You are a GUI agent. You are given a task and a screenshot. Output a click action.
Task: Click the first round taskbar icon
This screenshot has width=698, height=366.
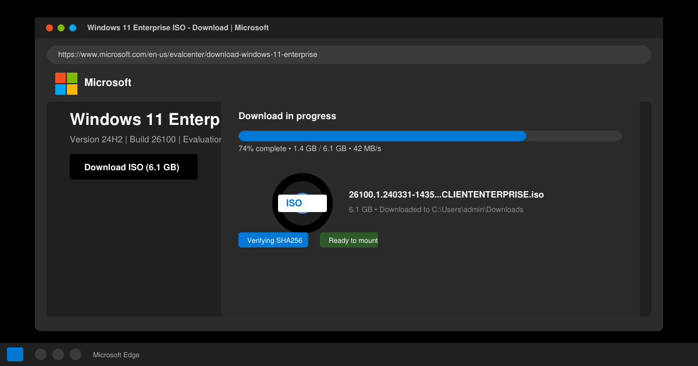coord(41,354)
